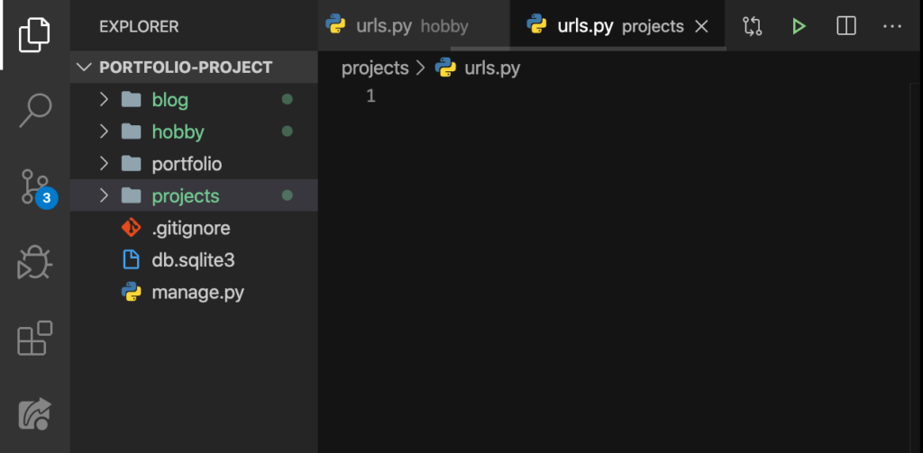Image resolution: width=923 pixels, height=453 pixels.
Task: Run Python file with green play icon
Action: coord(799,26)
